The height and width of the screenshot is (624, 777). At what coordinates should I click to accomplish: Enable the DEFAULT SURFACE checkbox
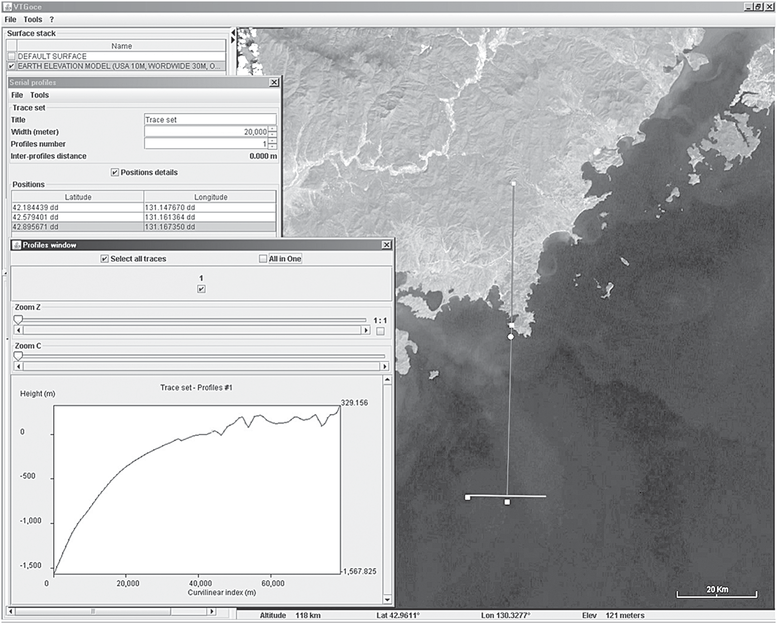pos(12,56)
